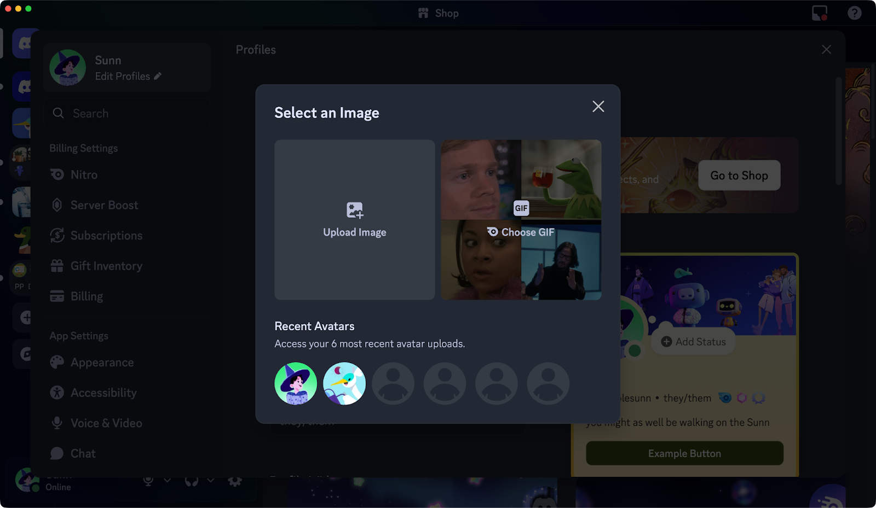876x508 pixels.
Task: Click the Example Button
Action: click(x=684, y=453)
